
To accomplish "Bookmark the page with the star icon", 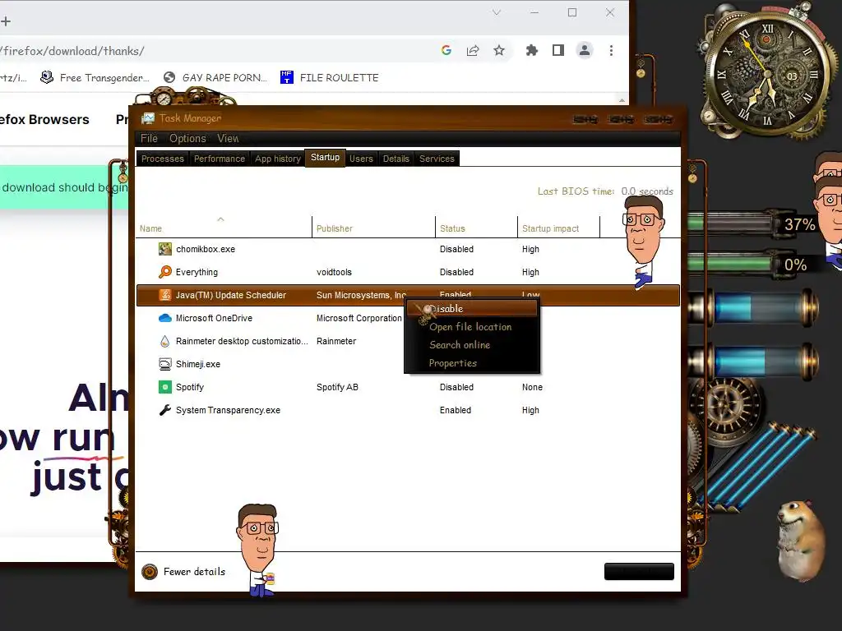I will (x=499, y=50).
